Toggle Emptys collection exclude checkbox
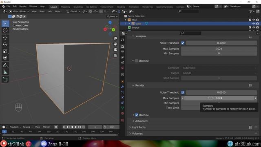 click(250, 27)
